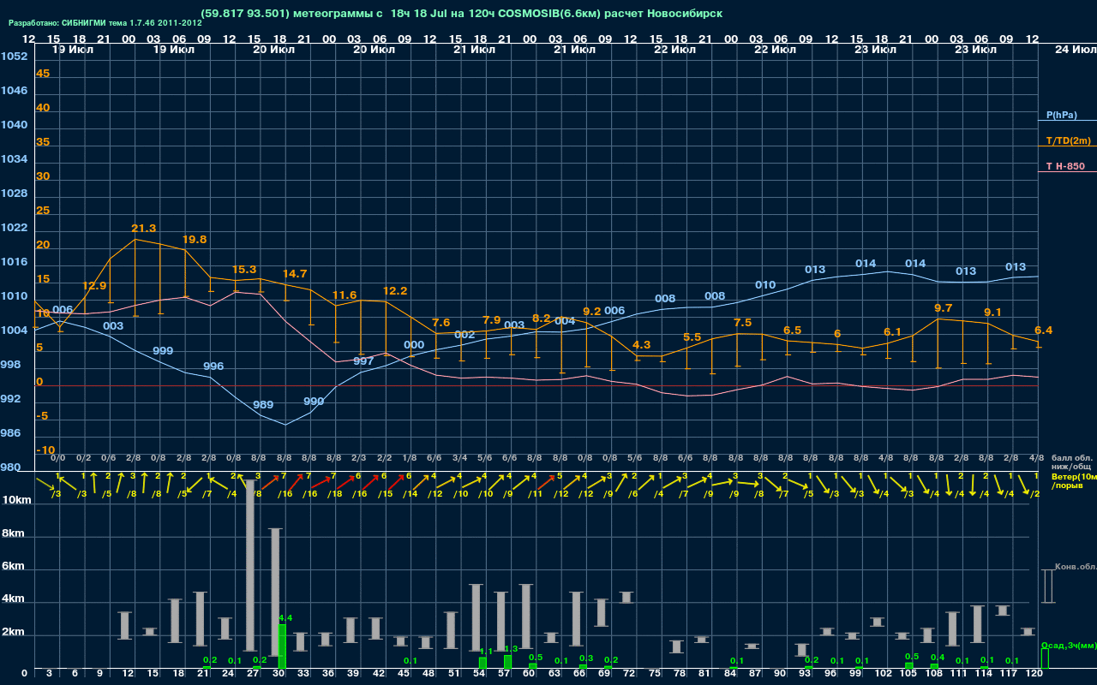Click the 14.7 temperature label
The width and height of the screenshot is (1097, 685).
click(295, 274)
